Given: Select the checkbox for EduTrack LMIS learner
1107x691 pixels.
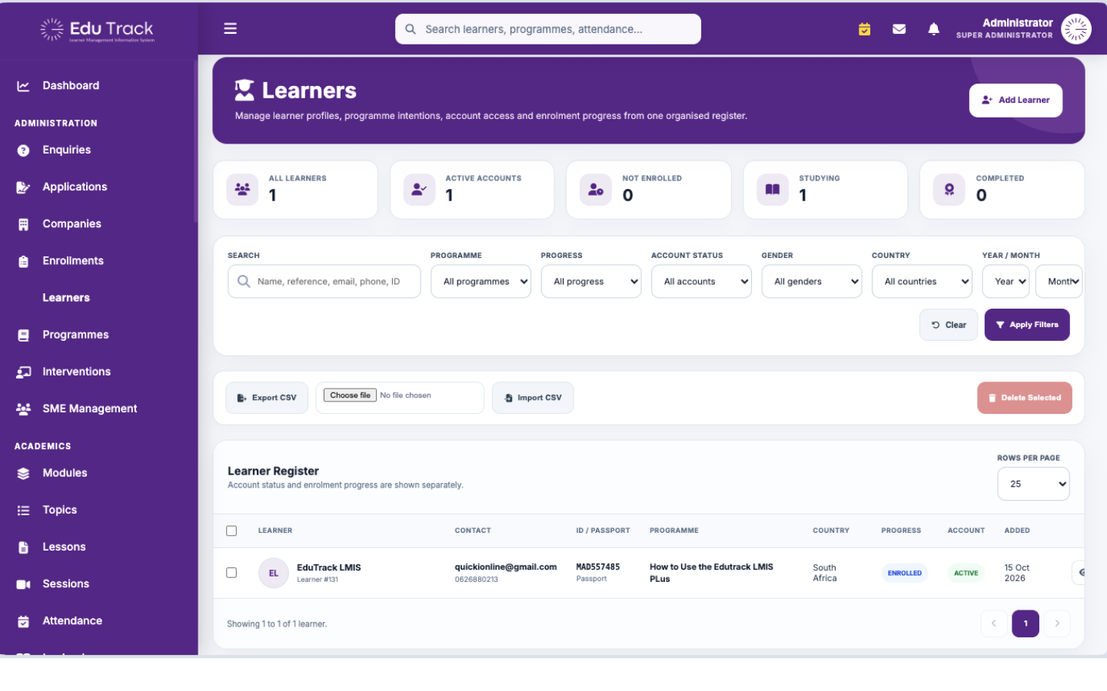Looking at the screenshot, I should 231,573.
